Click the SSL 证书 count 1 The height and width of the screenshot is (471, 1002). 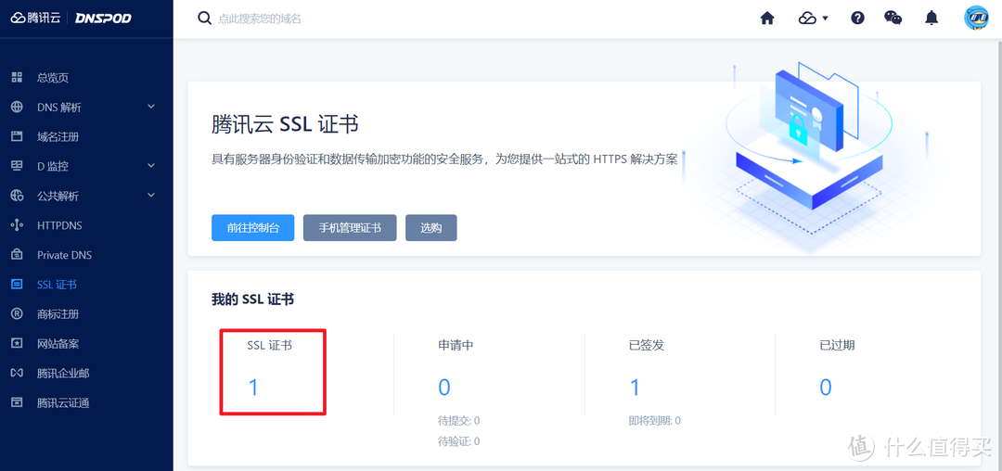pyautogui.click(x=253, y=387)
